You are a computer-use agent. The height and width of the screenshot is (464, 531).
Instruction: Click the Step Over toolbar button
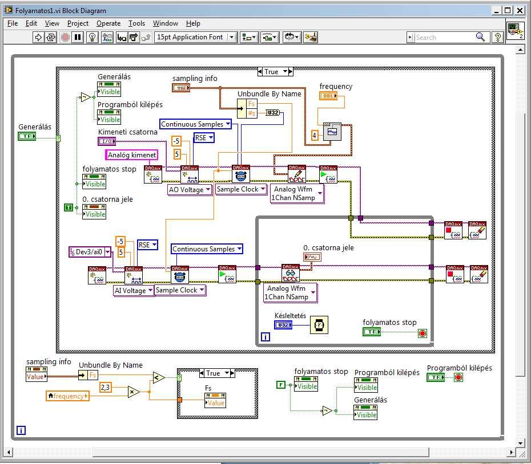coord(134,37)
